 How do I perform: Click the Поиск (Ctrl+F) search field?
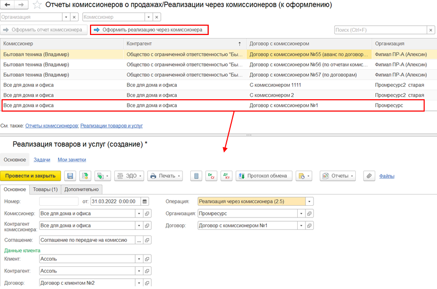380,30
